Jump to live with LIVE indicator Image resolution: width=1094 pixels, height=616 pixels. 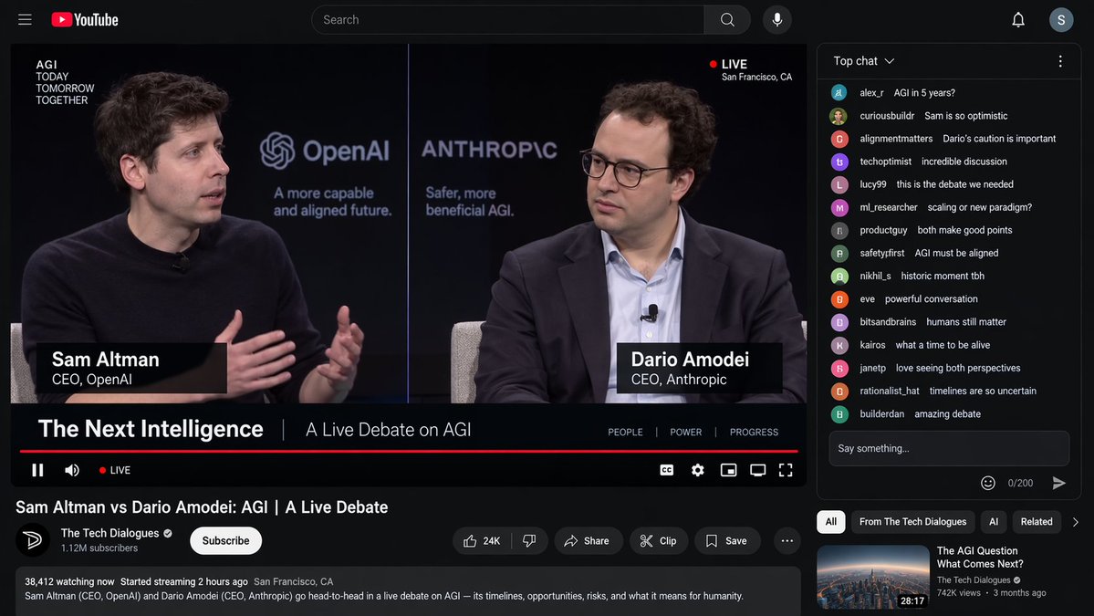tap(115, 470)
